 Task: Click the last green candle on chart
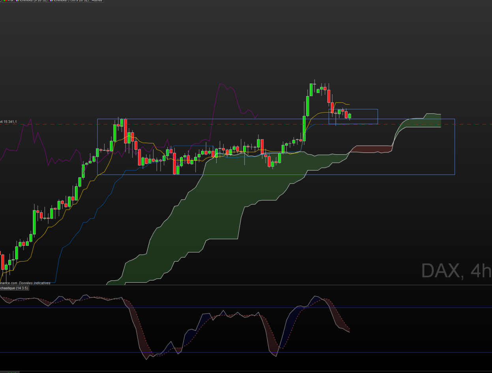tap(350, 116)
